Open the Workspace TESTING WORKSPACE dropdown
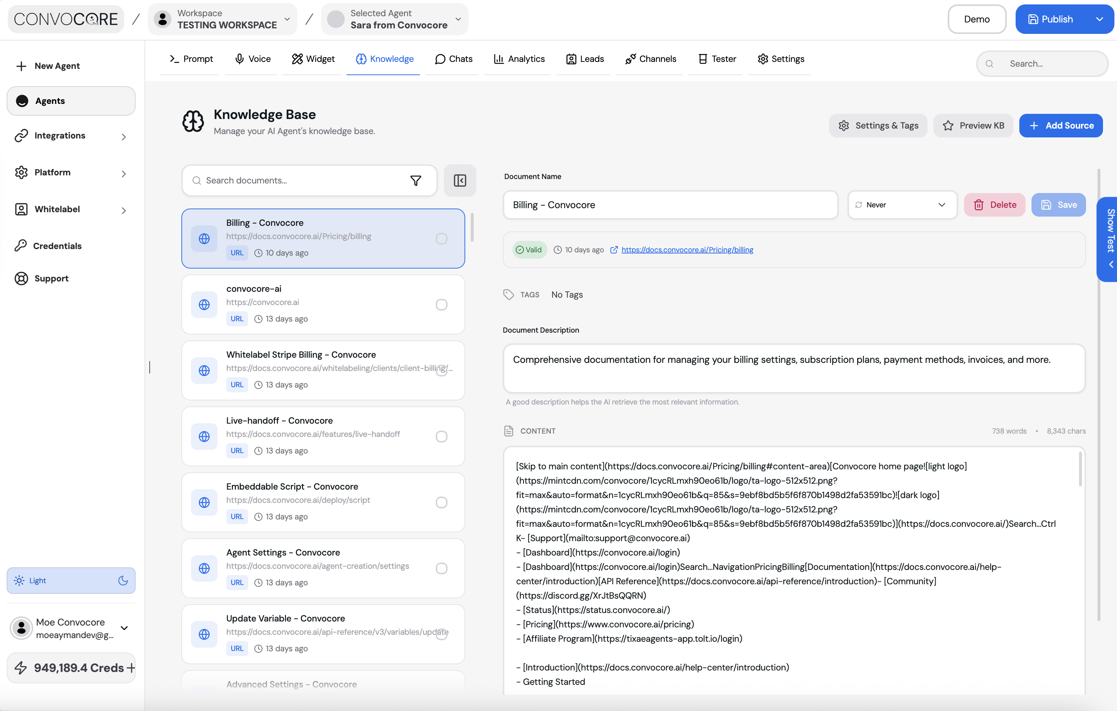This screenshot has height=711, width=1117. pos(223,19)
